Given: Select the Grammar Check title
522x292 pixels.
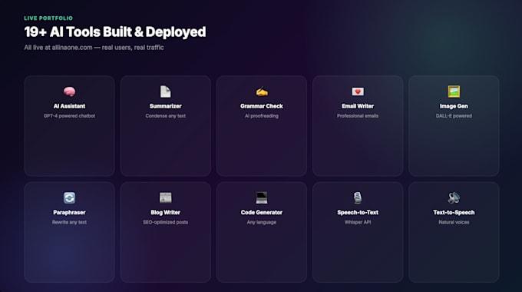Looking at the screenshot, I should (262, 106).
